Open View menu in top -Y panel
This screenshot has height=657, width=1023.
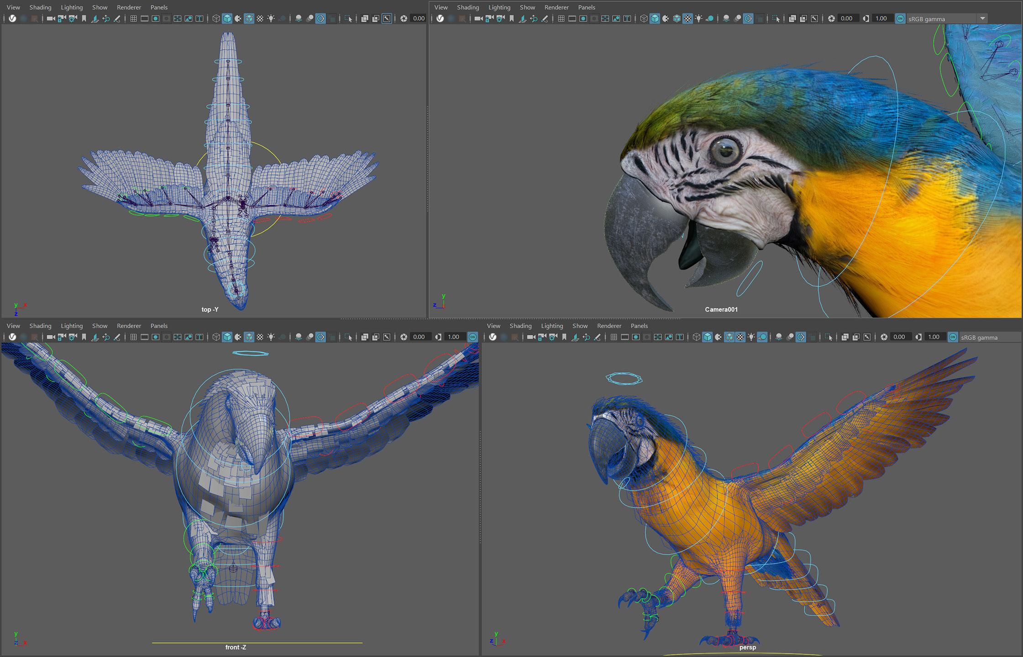coord(13,7)
